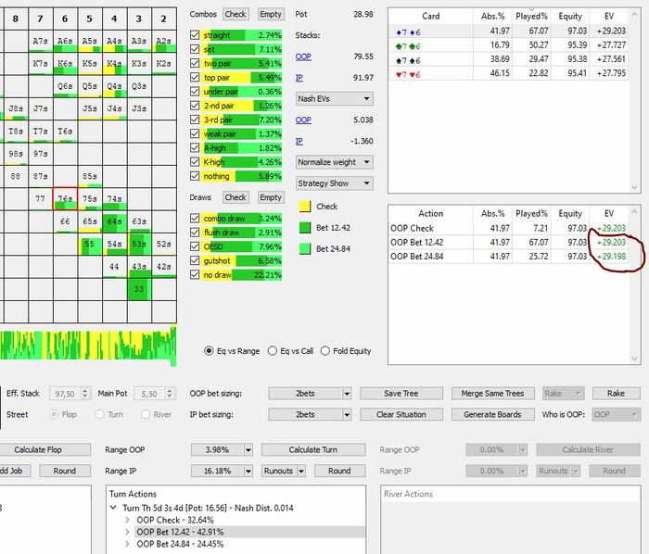Click the Round button next to turn Runouts

click(x=339, y=471)
